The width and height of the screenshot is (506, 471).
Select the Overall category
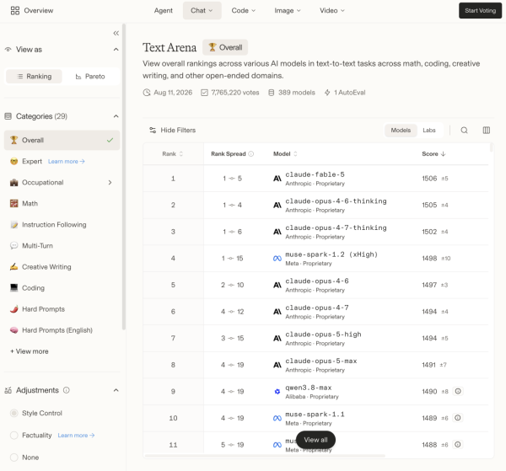[x=62, y=140]
